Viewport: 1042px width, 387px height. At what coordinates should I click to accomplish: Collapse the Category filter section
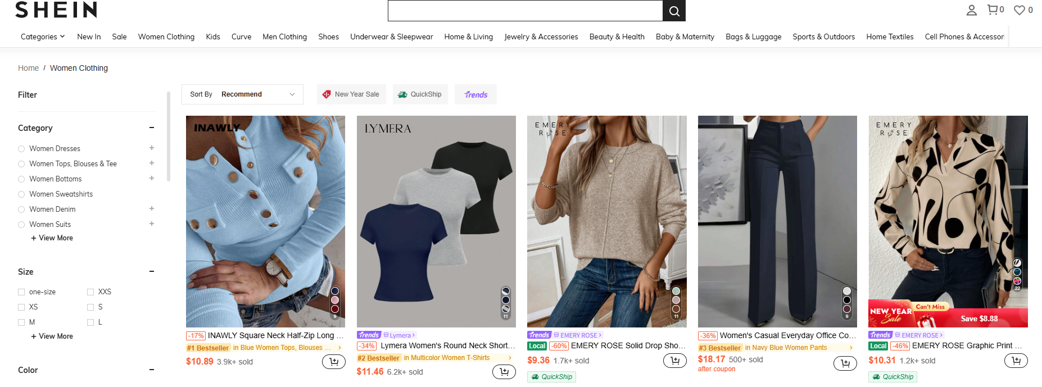[152, 128]
